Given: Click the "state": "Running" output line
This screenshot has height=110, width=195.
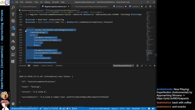Looking at the screenshot, I should point(31,87).
